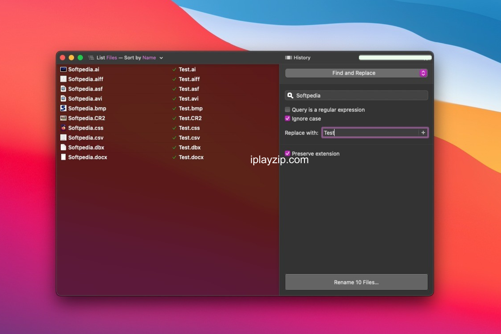Viewport: 501px width, 334px height.
Task: Click the Rename 10 Files button
Action: (356, 282)
